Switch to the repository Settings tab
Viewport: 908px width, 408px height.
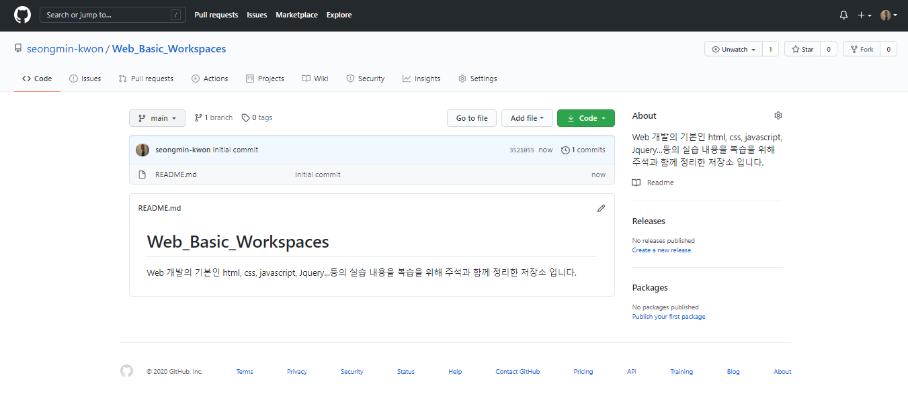478,79
